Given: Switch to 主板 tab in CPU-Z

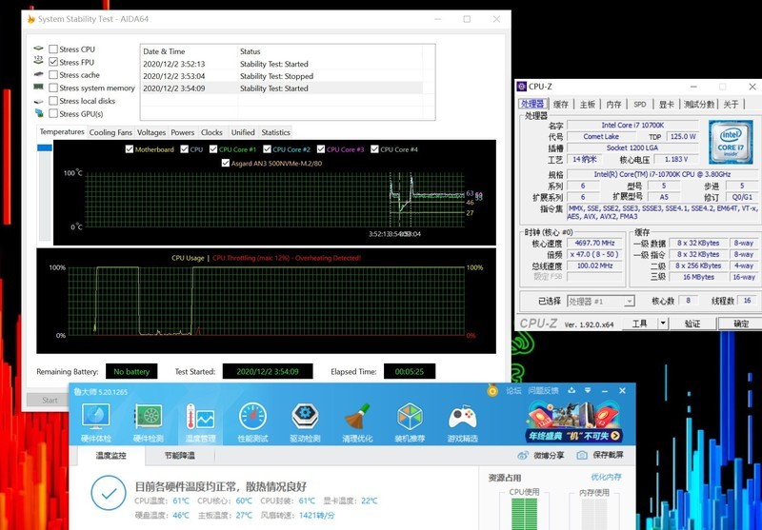Looking at the screenshot, I should (x=588, y=105).
